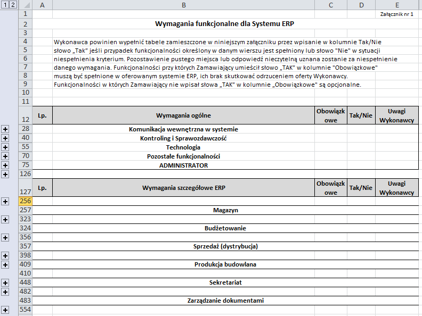This screenshot has height=316, width=422.
Task: Select column B header
Action: 183,5
